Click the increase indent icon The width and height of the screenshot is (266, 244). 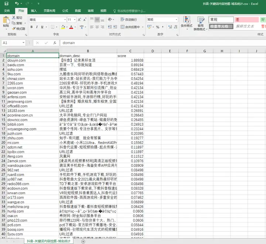point(115,27)
